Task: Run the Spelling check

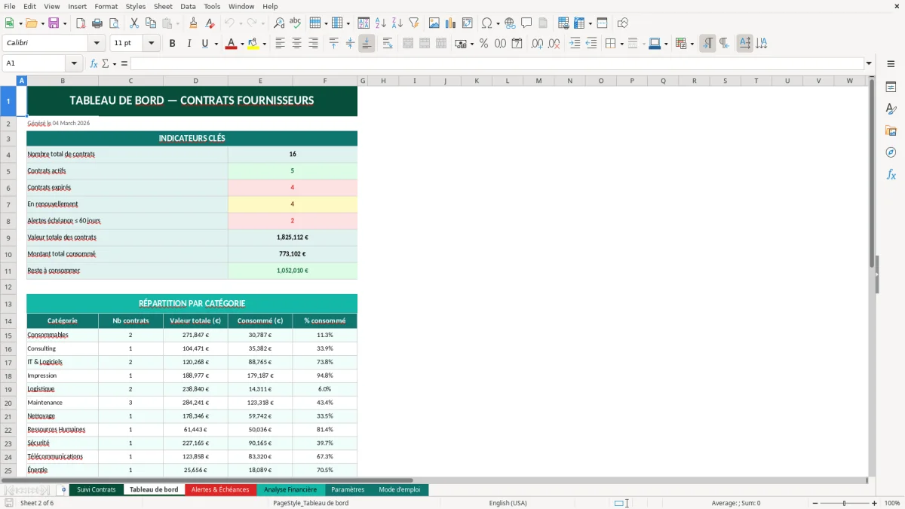Action: pyautogui.click(x=295, y=23)
